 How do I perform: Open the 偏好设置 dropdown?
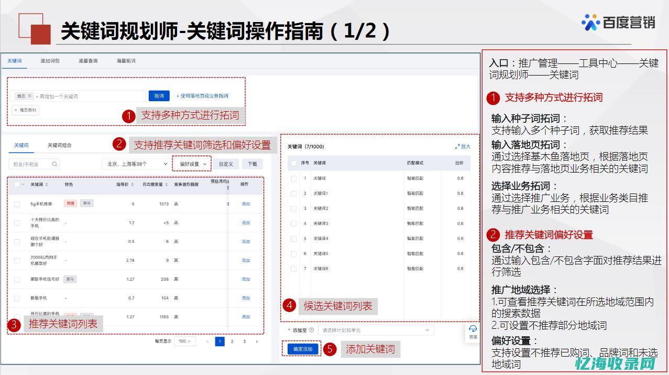coord(192,164)
